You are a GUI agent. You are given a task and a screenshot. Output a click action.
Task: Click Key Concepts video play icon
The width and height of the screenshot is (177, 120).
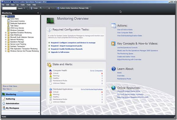click(x=113, y=43)
